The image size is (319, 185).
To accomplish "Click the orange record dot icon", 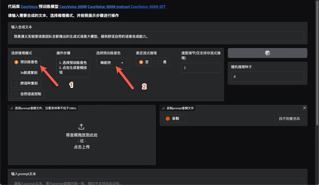I will pyautogui.click(x=168, y=118).
